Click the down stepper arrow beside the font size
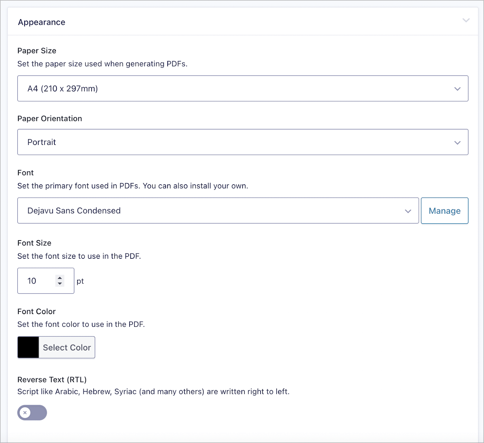484x443 pixels. pos(60,284)
